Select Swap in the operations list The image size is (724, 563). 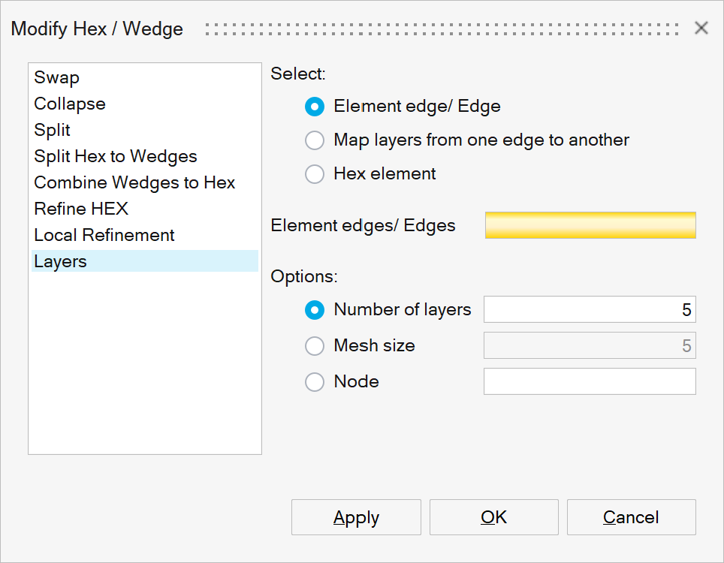click(57, 77)
